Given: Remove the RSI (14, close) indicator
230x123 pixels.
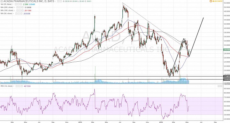Looking at the screenshot, I should coord(22,86).
